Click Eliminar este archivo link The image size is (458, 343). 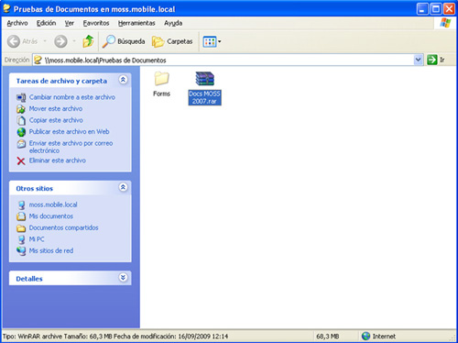tap(58, 160)
